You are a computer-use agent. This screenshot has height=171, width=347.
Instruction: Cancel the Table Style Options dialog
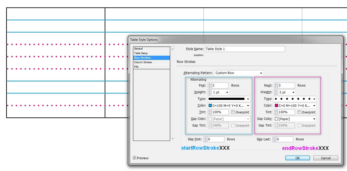pos(326,158)
